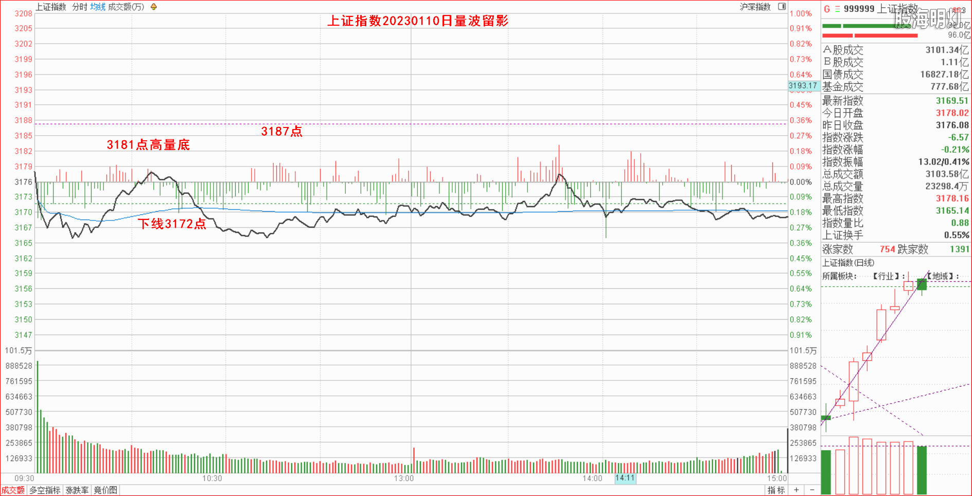Image resolution: width=972 pixels, height=496 pixels.
Task: Click the A股成交 value 3101.34亿
Action: coord(947,50)
